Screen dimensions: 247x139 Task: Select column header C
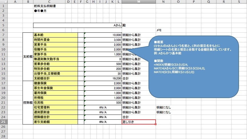[49, 2]
